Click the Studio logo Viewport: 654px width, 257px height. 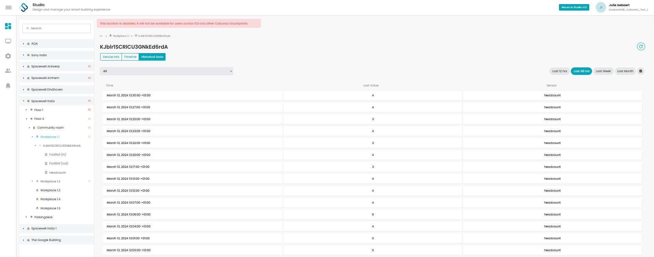tap(24, 7)
